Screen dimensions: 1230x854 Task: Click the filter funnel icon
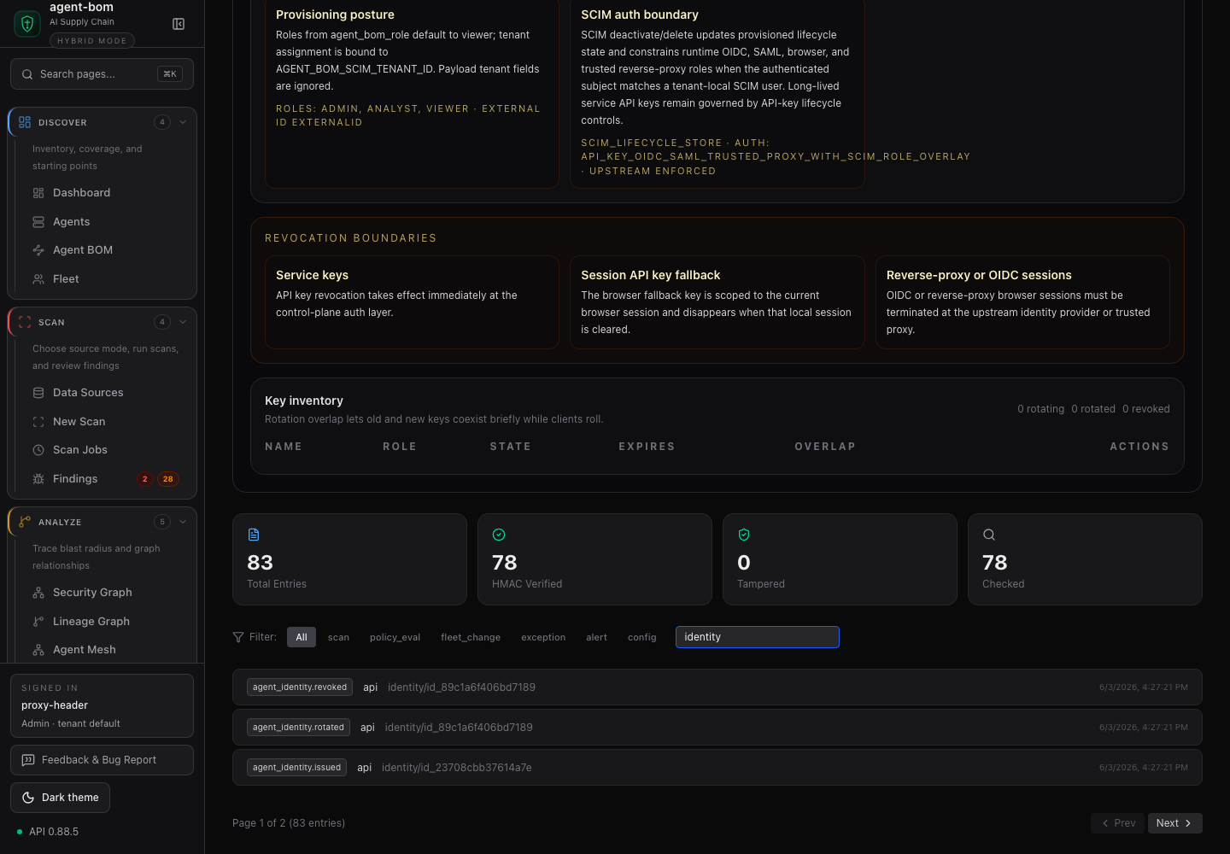click(x=238, y=637)
